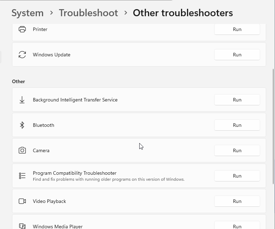Run the Background Intelligent Transfer Service troubleshooter

[x=237, y=100]
